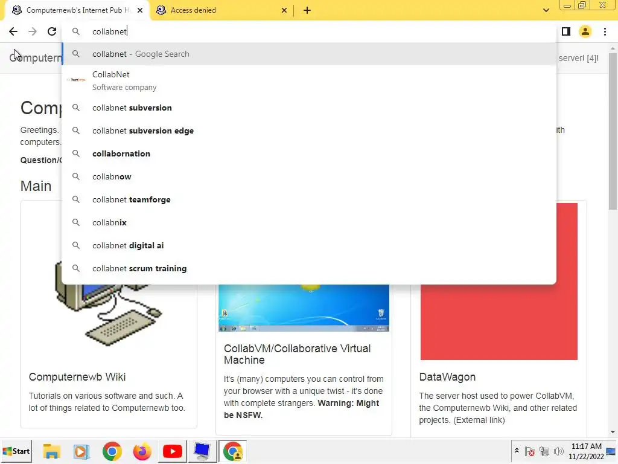Switch to the Access denied tab
This screenshot has height=464, width=618.
[221, 10]
